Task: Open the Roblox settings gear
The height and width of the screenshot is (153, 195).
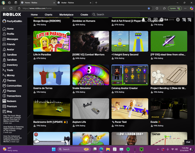Action: (178, 20)
